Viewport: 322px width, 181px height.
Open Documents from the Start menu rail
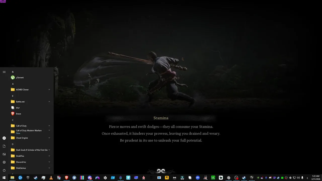click(4, 146)
